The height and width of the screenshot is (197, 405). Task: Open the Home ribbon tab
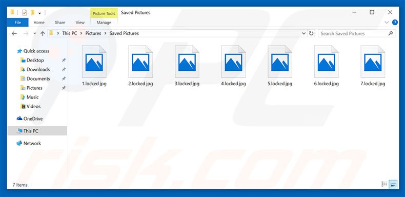(39, 23)
